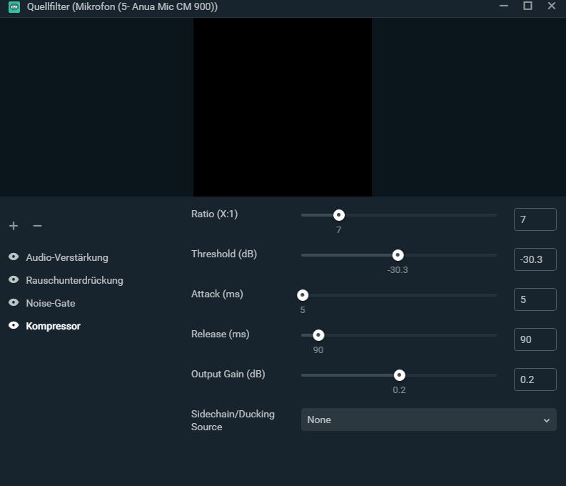Click the Ratio slider handle
566x486 pixels.
pos(339,215)
